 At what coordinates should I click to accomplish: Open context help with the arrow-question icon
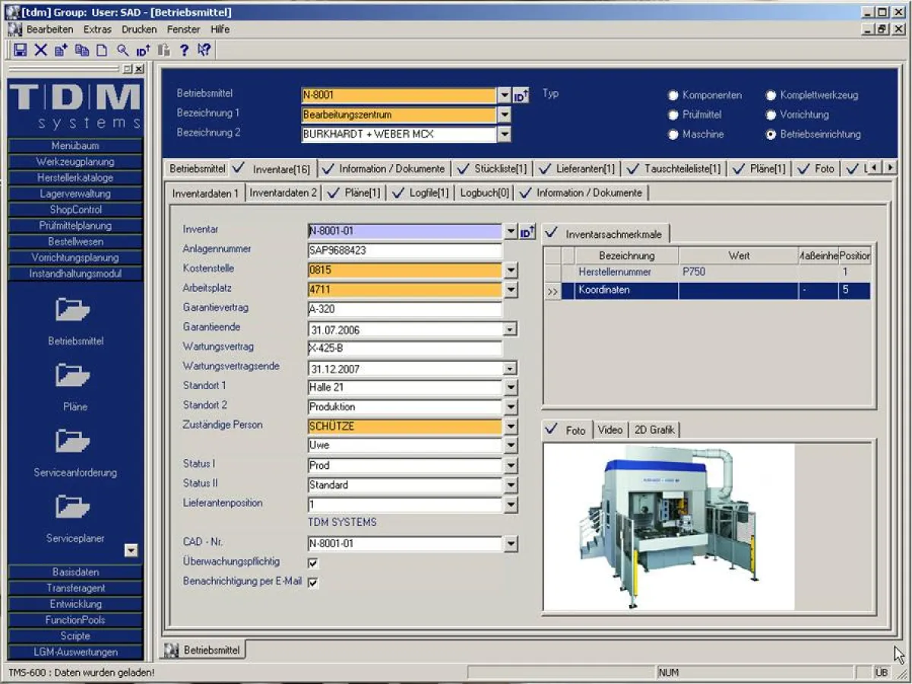tap(204, 50)
